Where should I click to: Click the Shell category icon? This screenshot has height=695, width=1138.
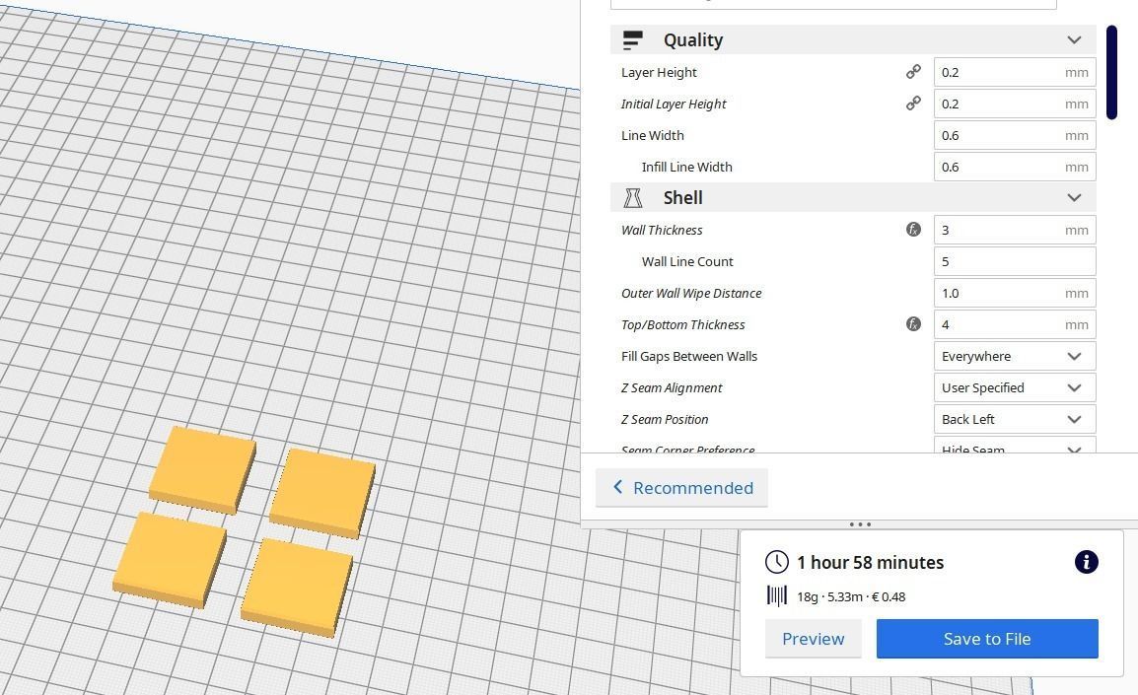[633, 197]
